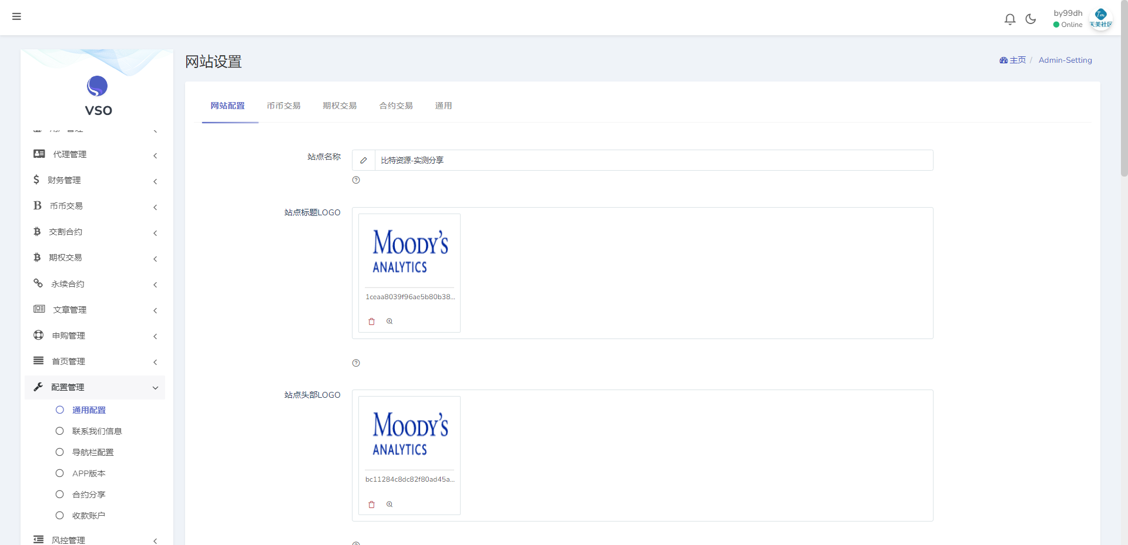1128x545 pixels.
Task: Click the 站点名称 text input
Action: point(654,160)
